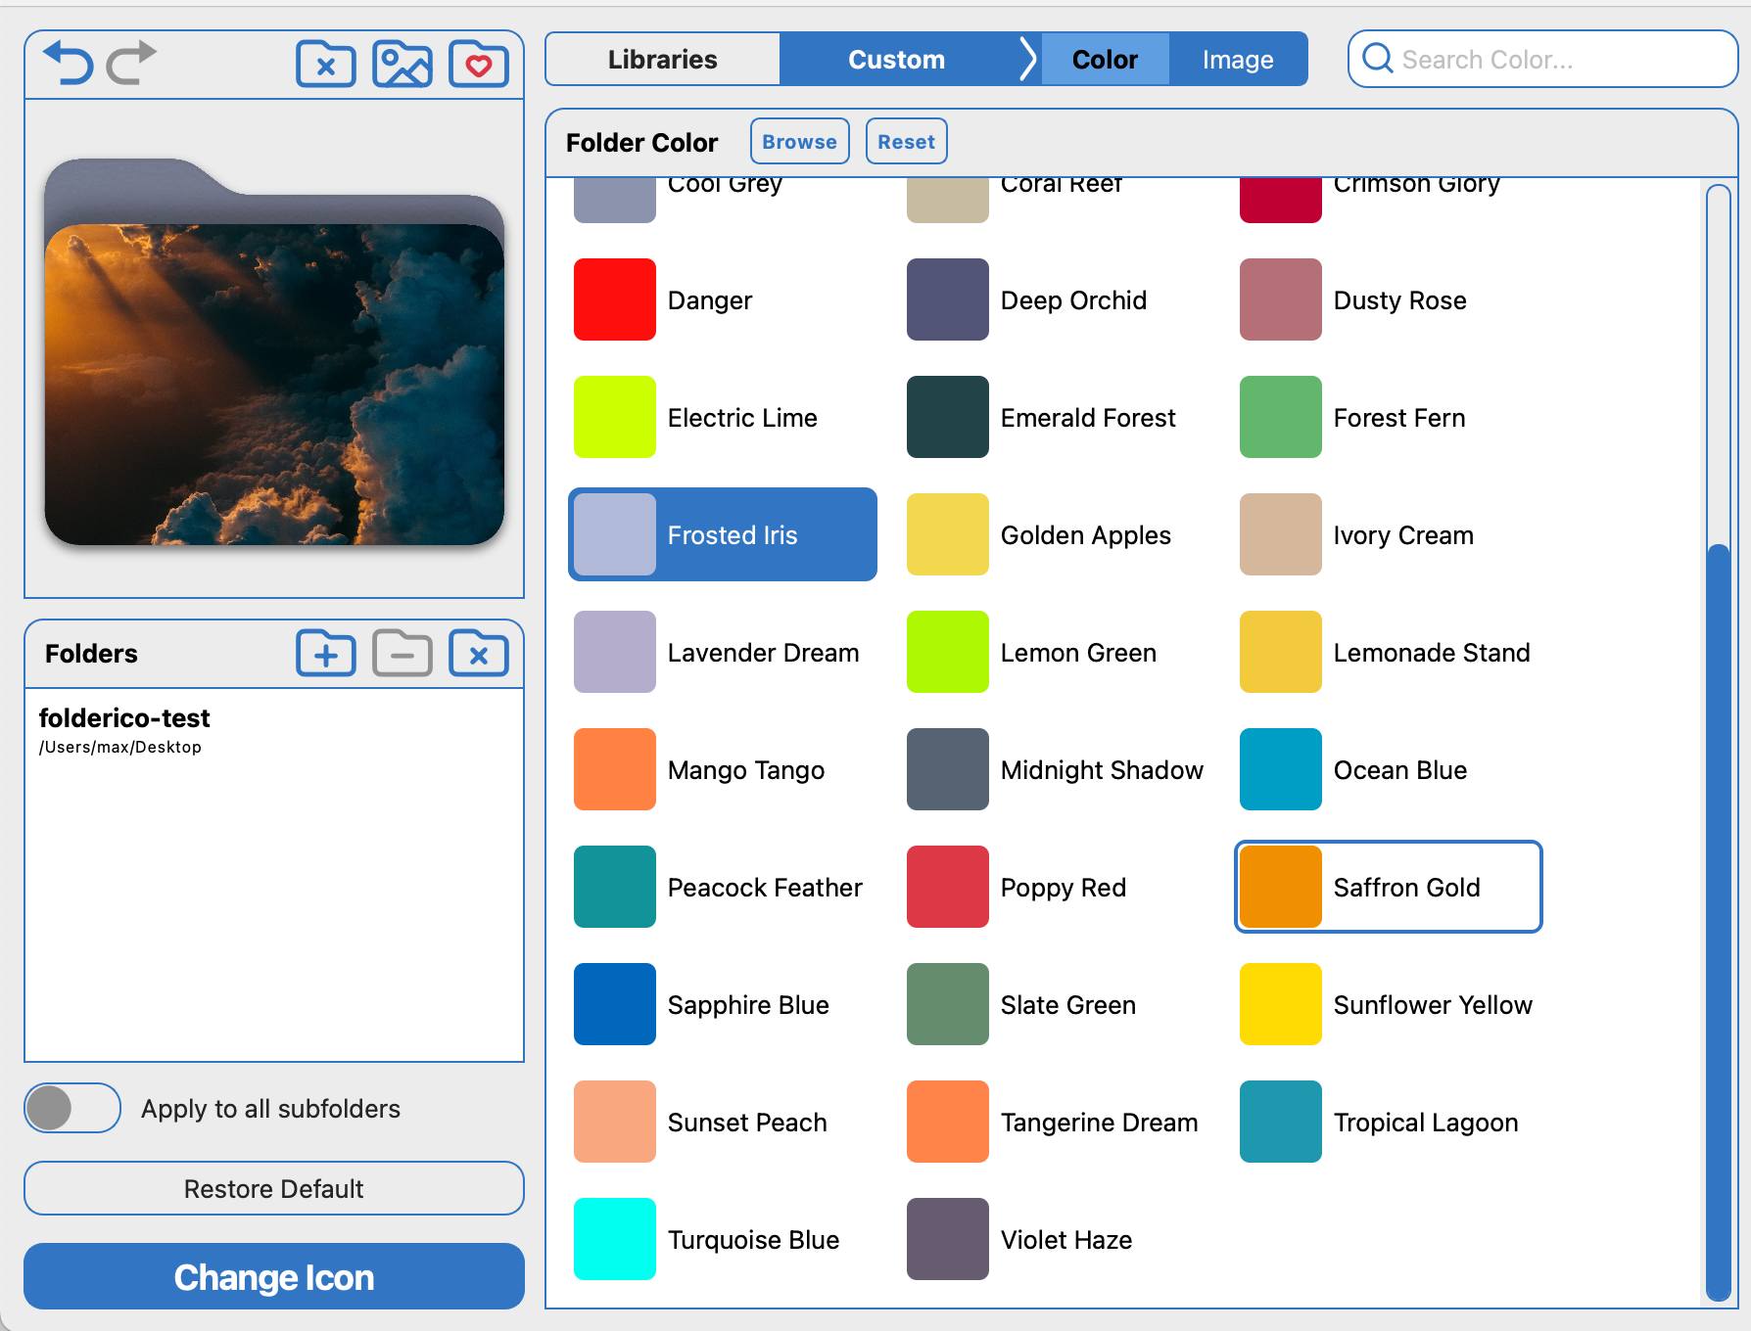This screenshot has width=1751, height=1331.
Task: Pick the Sapphire Blue color
Action: pos(722,1004)
